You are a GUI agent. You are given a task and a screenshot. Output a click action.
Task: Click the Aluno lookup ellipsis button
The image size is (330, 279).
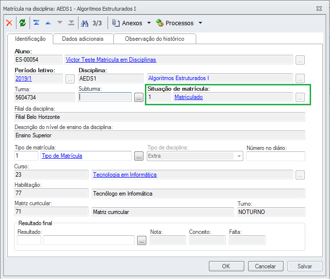tap(300, 60)
